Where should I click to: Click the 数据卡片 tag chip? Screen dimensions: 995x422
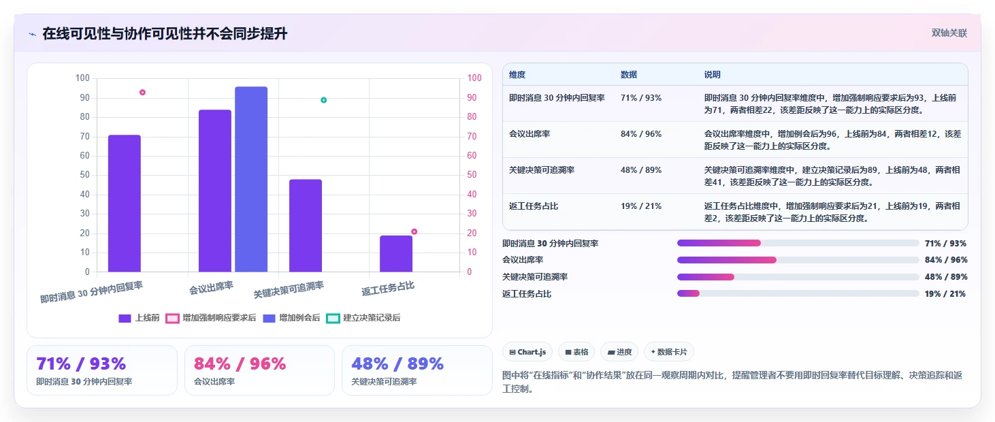point(669,352)
